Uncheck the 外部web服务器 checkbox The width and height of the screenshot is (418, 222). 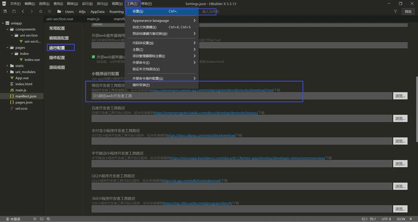coord(93,57)
